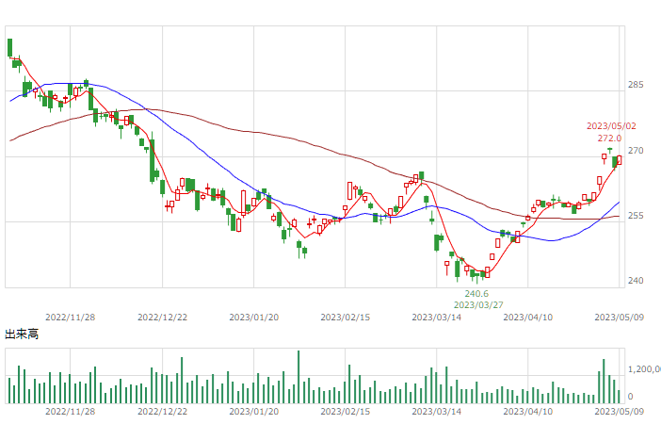Select the 2023/03/14 date on price axis

(x=437, y=318)
